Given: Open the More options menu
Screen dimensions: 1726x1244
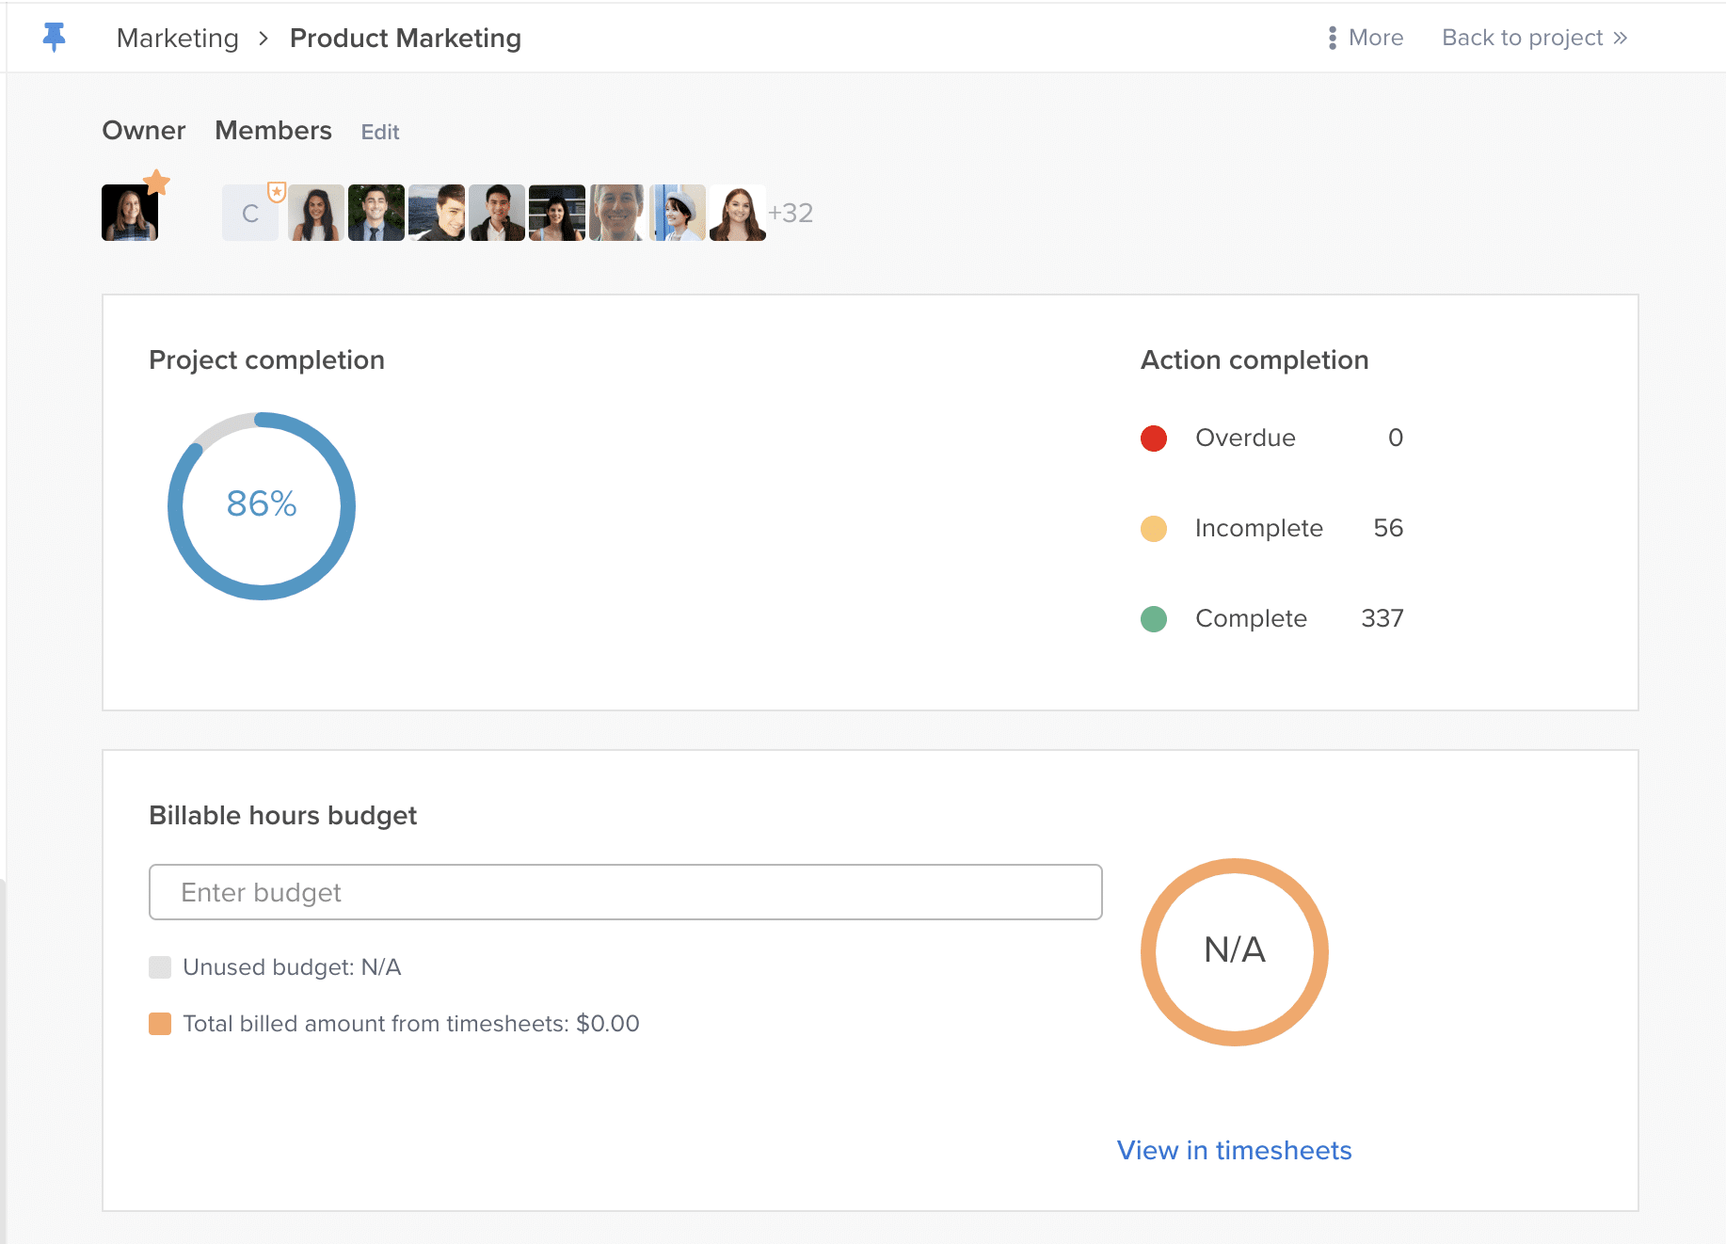Looking at the screenshot, I should (x=1365, y=37).
